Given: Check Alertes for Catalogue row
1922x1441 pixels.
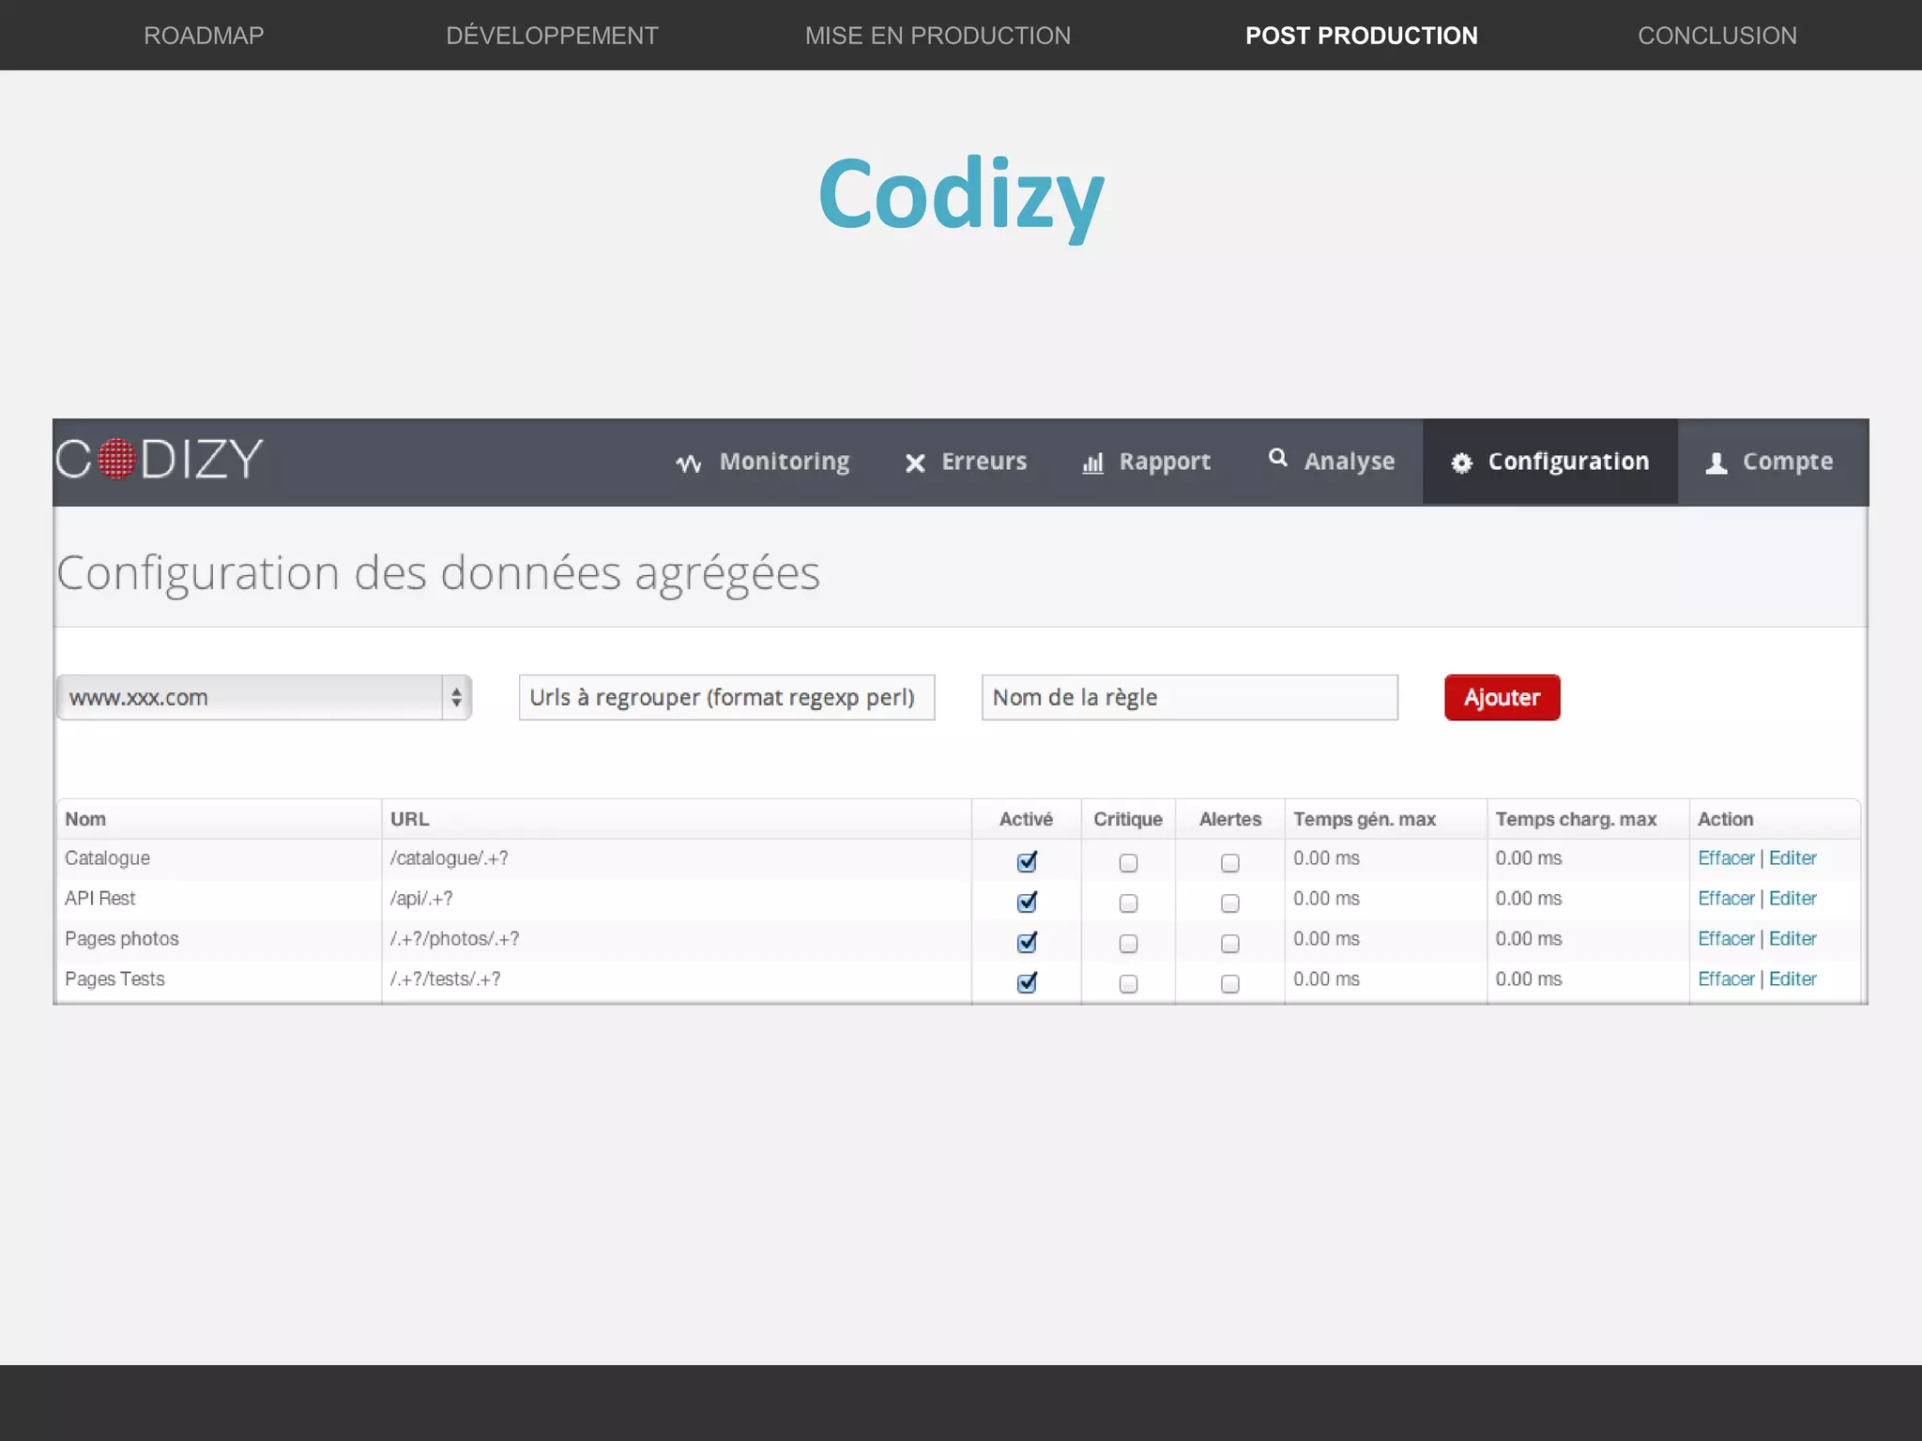Looking at the screenshot, I should [x=1230, y=863].
